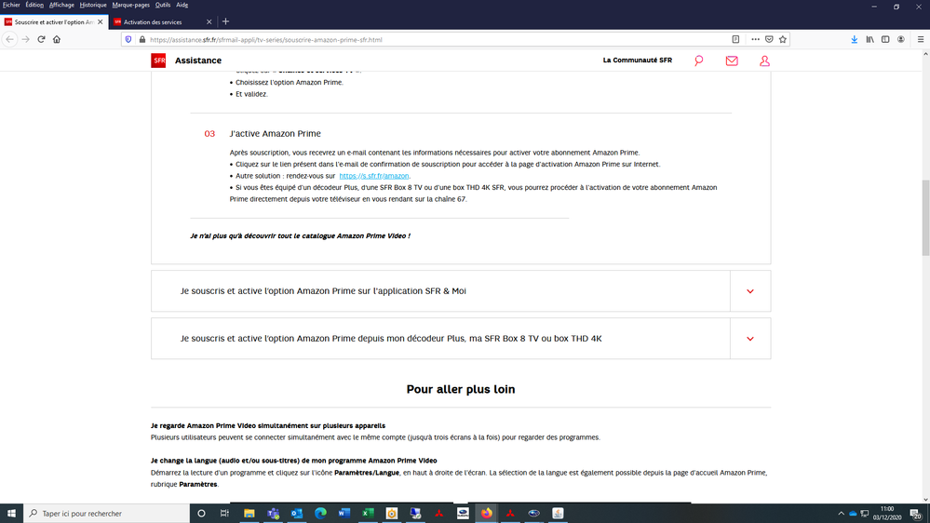Click the Firefox address bar URL
Image resolution: width=930 pixels, height=523 pixels.
click(x=372, y=40)
